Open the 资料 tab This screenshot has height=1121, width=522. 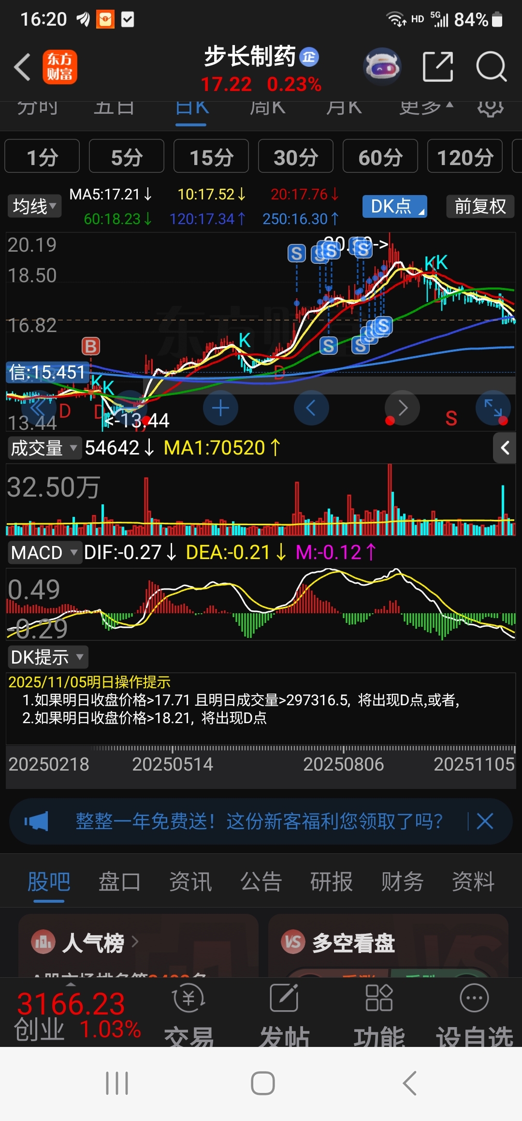tap(473, 882)
